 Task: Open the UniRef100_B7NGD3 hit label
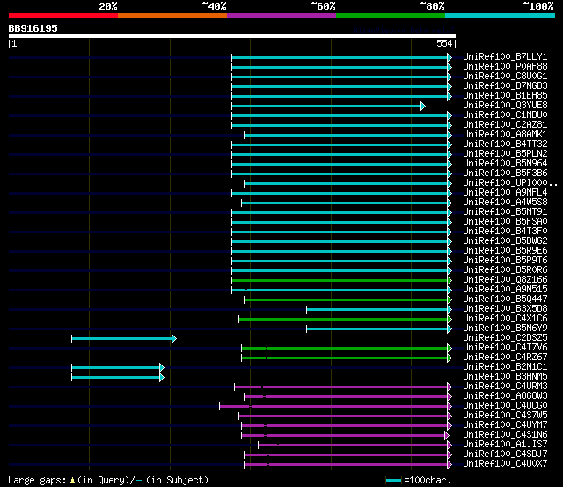click(x=505, y=86)
